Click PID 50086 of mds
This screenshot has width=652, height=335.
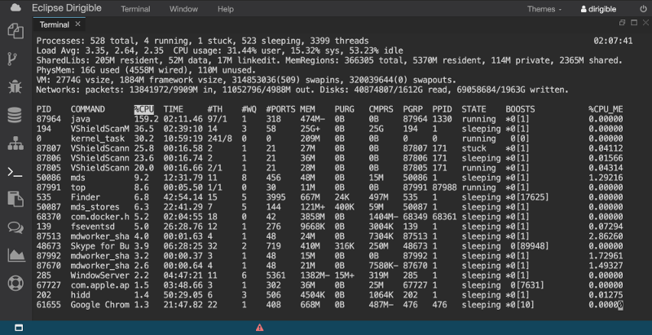pos(49,178)
